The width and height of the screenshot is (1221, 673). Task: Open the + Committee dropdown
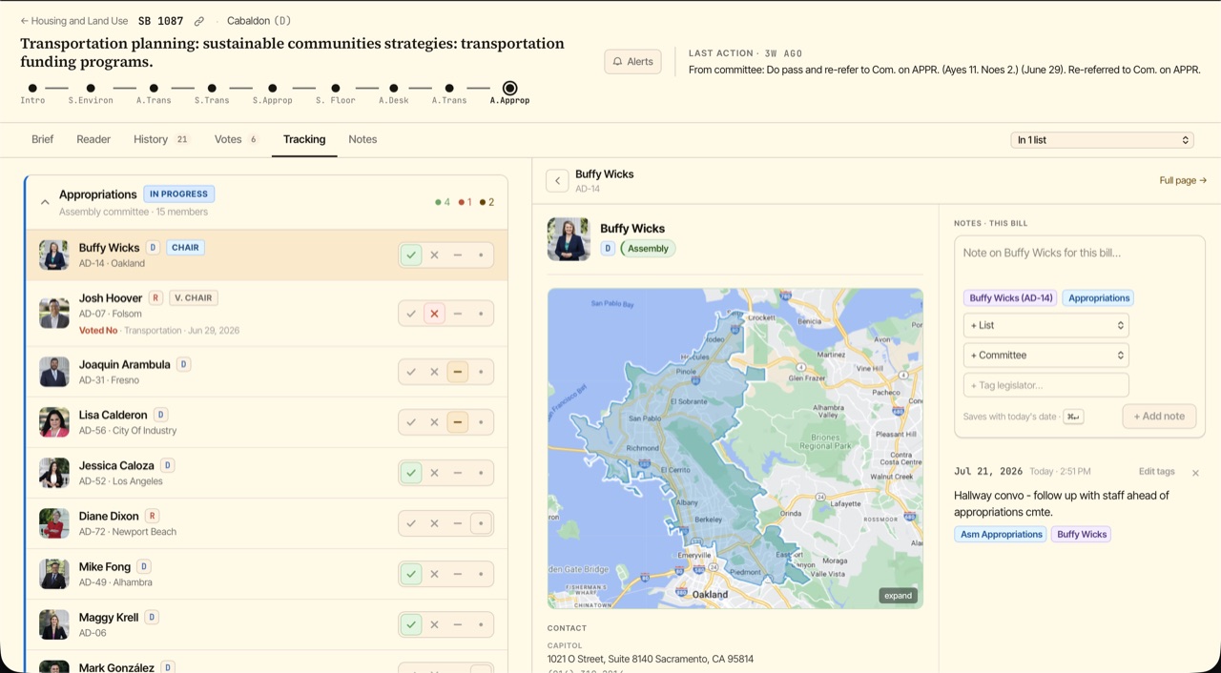click(1046, 355)
